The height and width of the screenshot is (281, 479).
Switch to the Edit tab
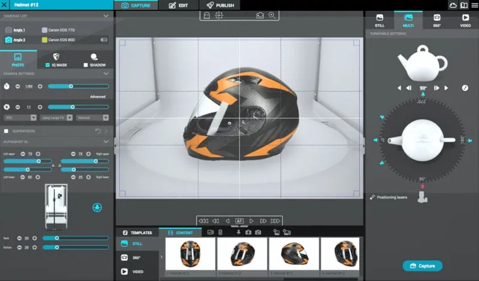(x=178, y=5)
